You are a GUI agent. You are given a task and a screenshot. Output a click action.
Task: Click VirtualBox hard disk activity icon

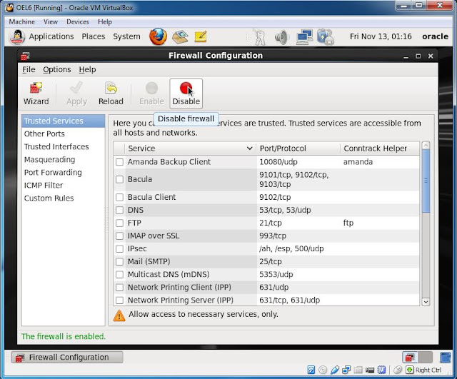tap(311, 370)
